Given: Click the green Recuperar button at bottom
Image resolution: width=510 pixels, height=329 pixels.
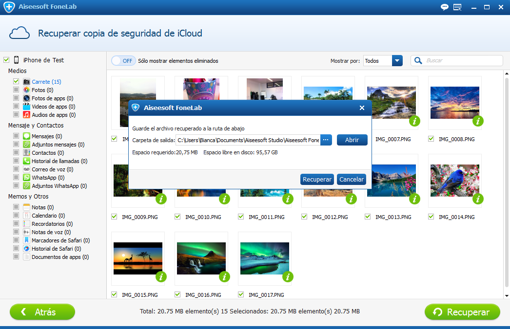Looking at the screenshot, I should point(462,312).
